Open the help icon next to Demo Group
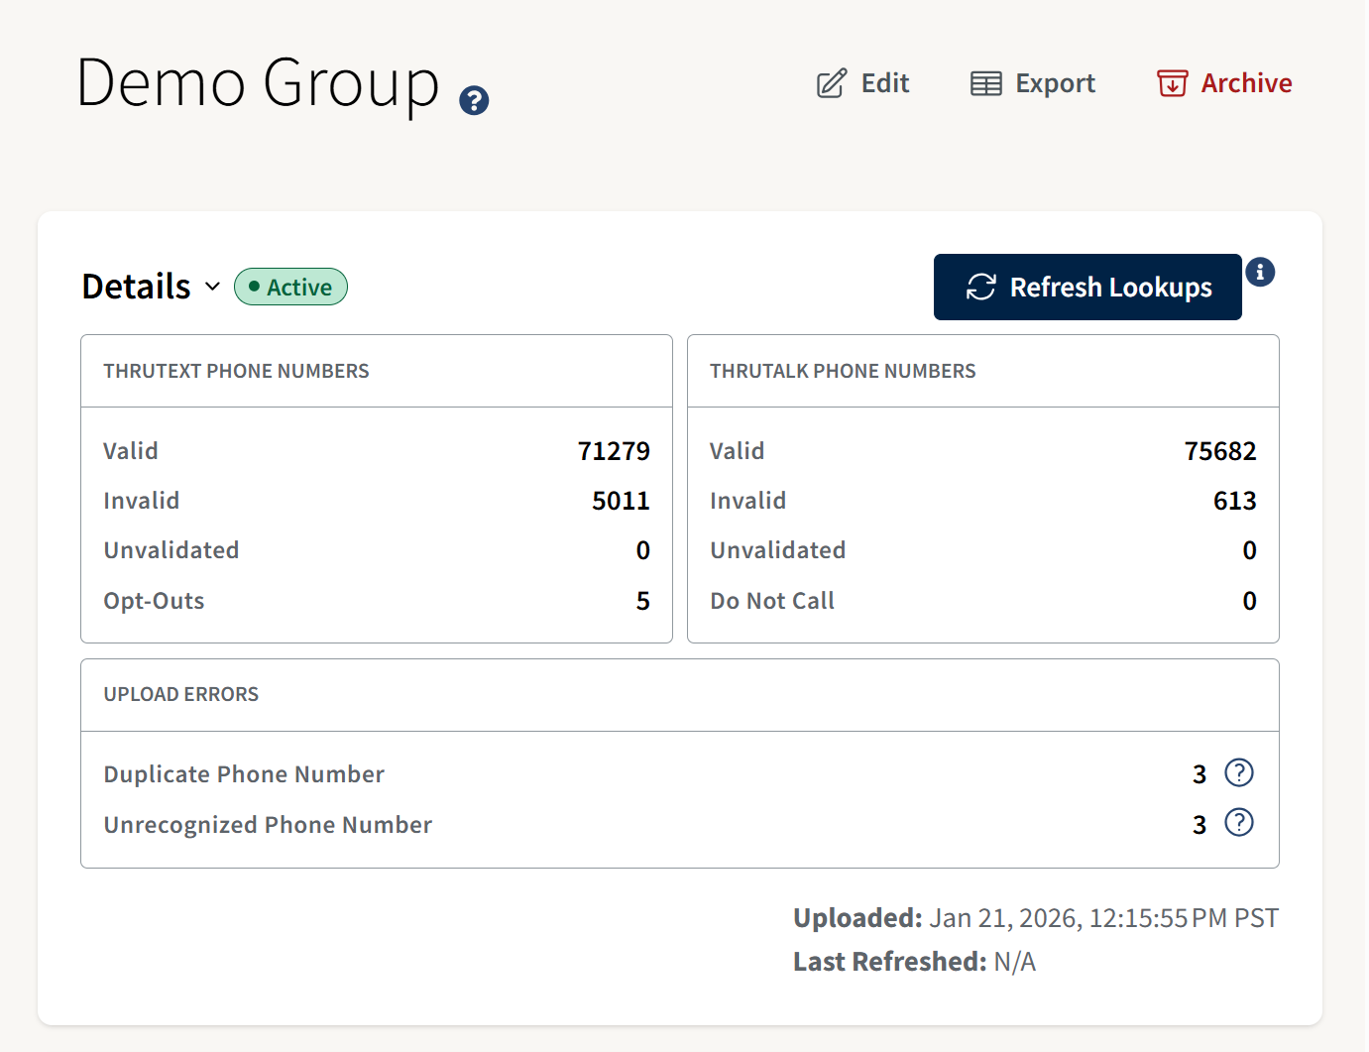 click(473, 100)
